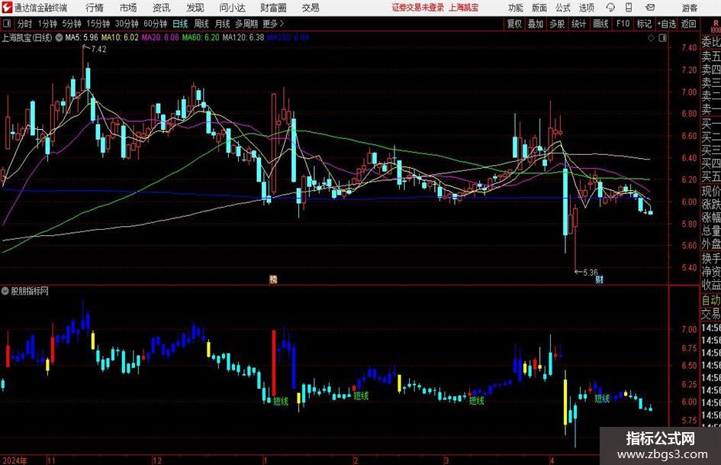Viewport: 721px width, 465px height.
Task: Click the 榜 marker below the chart
Action: (x=273, y=279)
